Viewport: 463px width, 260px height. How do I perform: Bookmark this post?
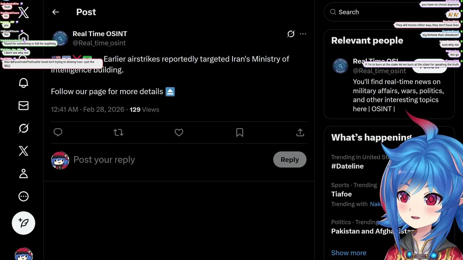click(x=239, y=133)
